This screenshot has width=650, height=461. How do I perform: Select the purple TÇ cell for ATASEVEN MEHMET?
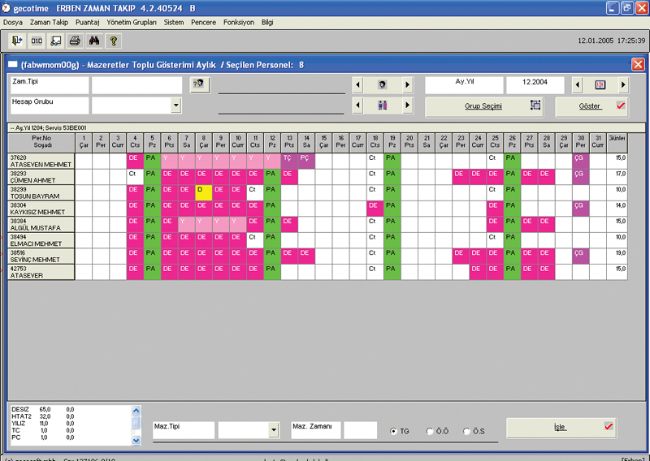click(x=289, y=162)
